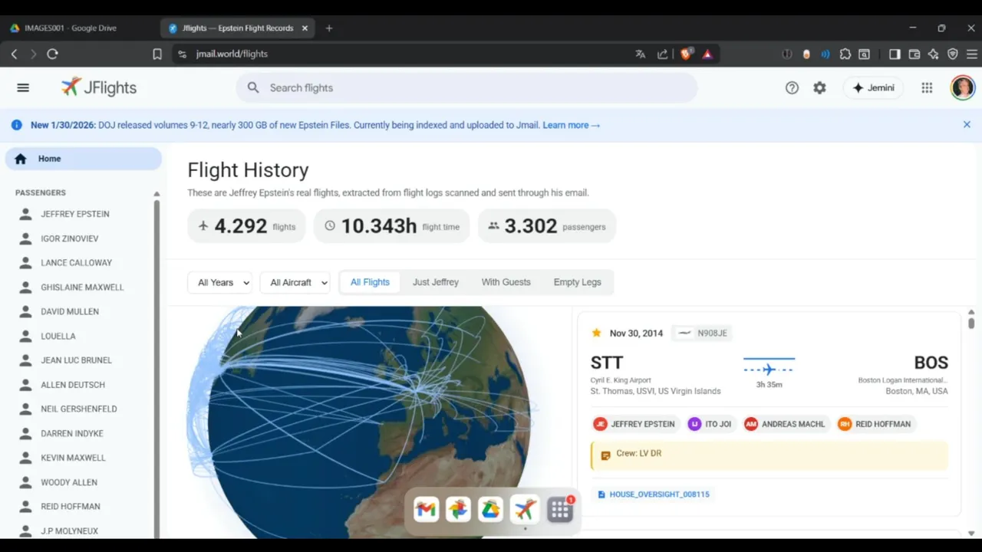Click the Jeffrey Epstein passenger chip
This screenshot has height=552, width=982.
click(x=634, y=424)
